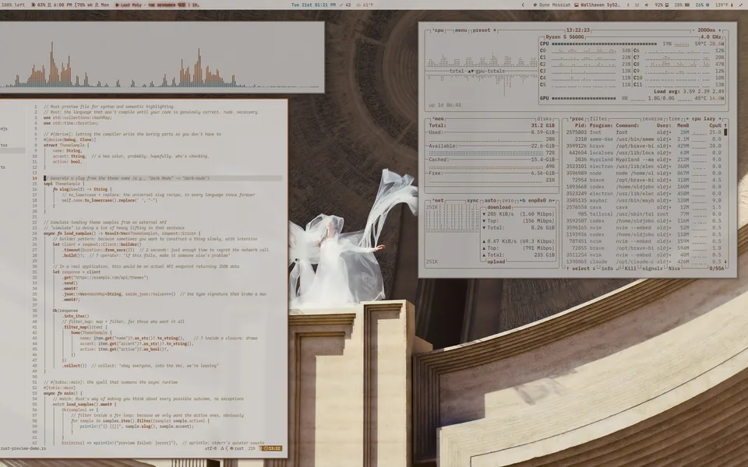Click the playing track in top bar

157,5
